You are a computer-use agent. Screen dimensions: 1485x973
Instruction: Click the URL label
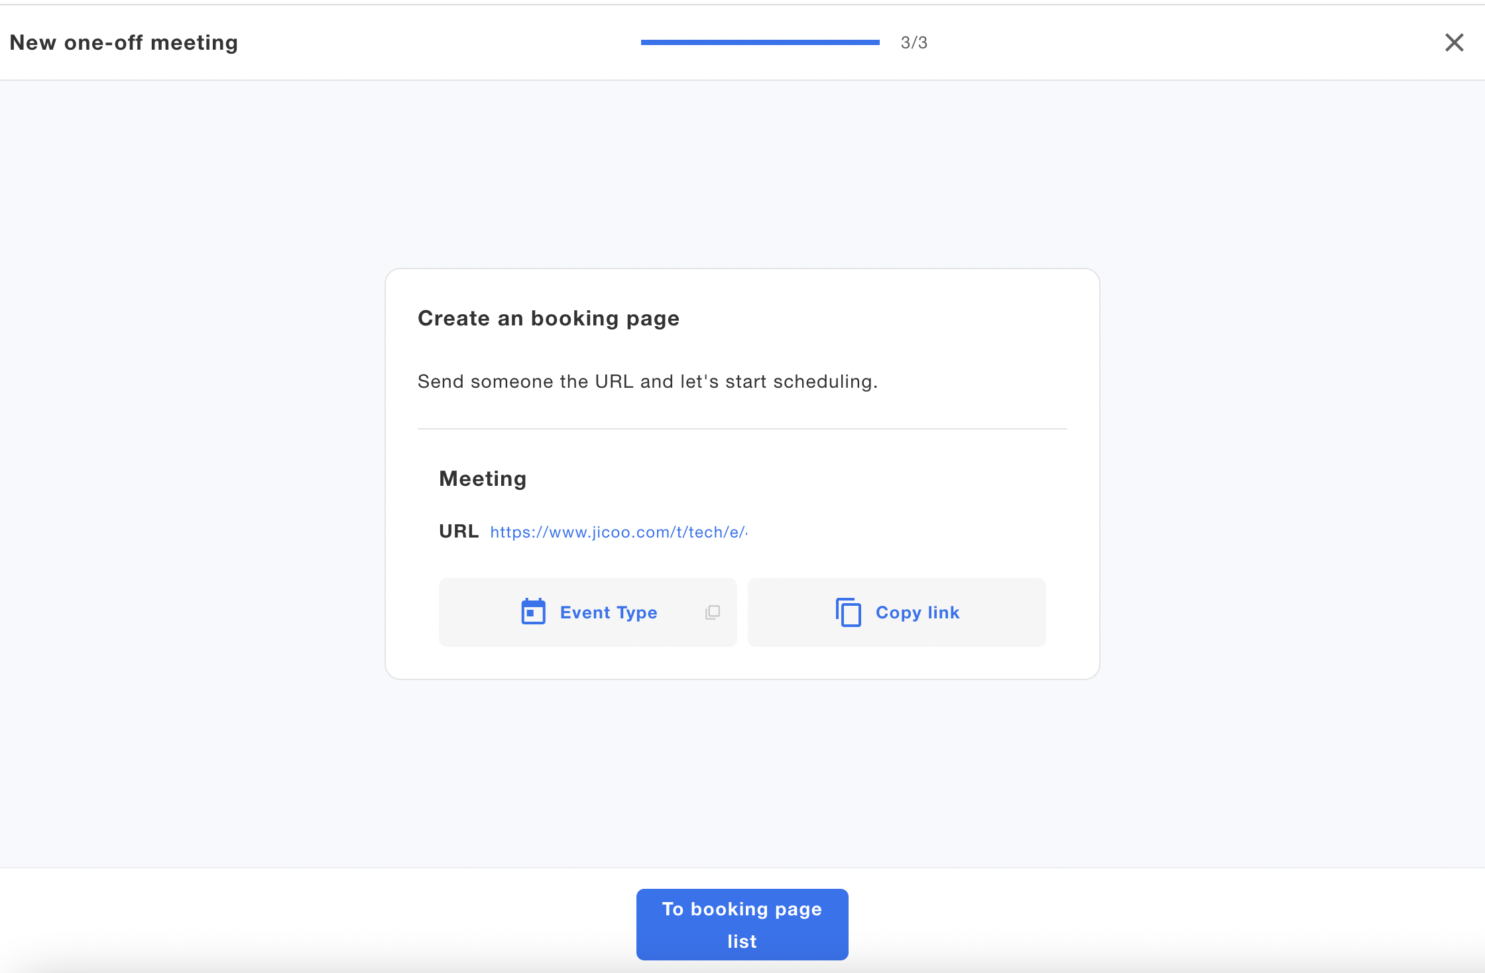[458, 532]
